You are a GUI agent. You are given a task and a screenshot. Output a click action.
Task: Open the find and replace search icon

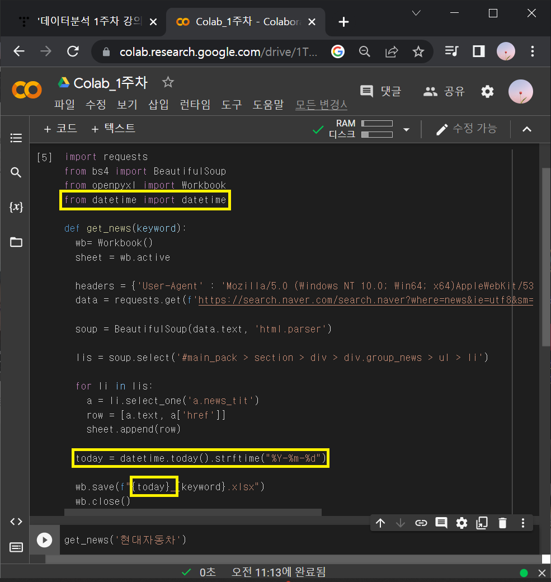tap(16, 172)
